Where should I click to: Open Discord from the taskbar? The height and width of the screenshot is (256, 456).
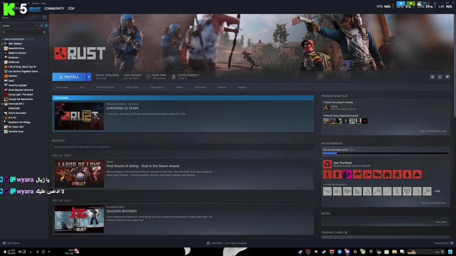[x=347, y=252]
